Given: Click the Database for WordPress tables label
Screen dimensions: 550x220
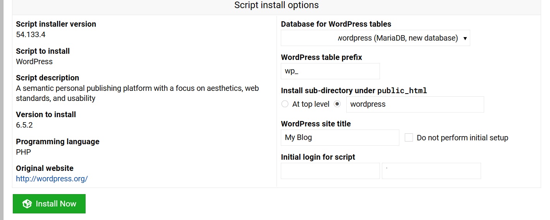Looking at the screenshot, I should (336, 24).
